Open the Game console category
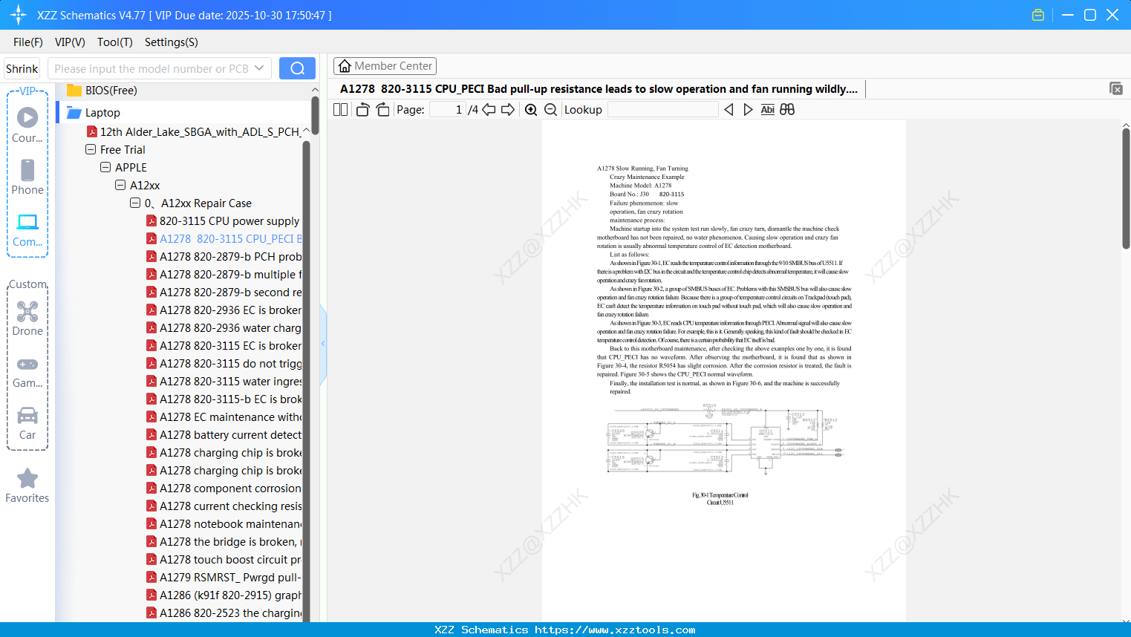Image resolution: width=1131 pixels, height=637 pixels. coord(27,371)
